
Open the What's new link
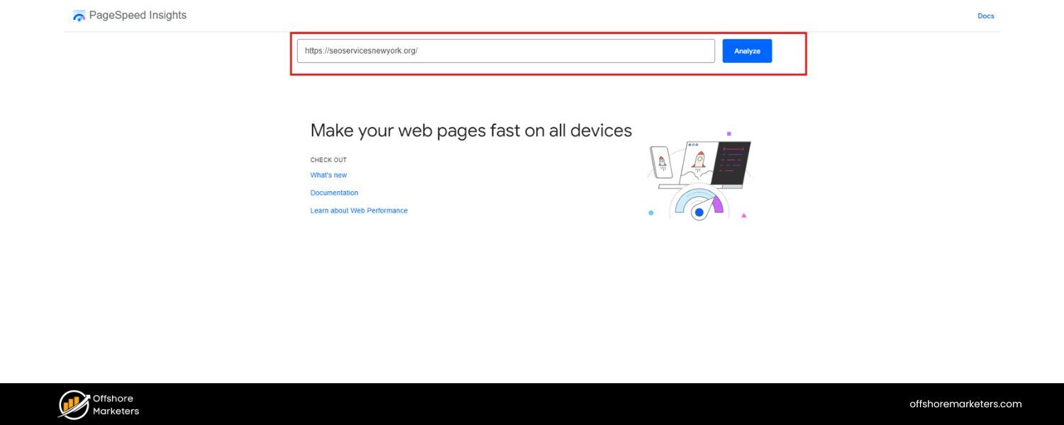coord(328,174)
